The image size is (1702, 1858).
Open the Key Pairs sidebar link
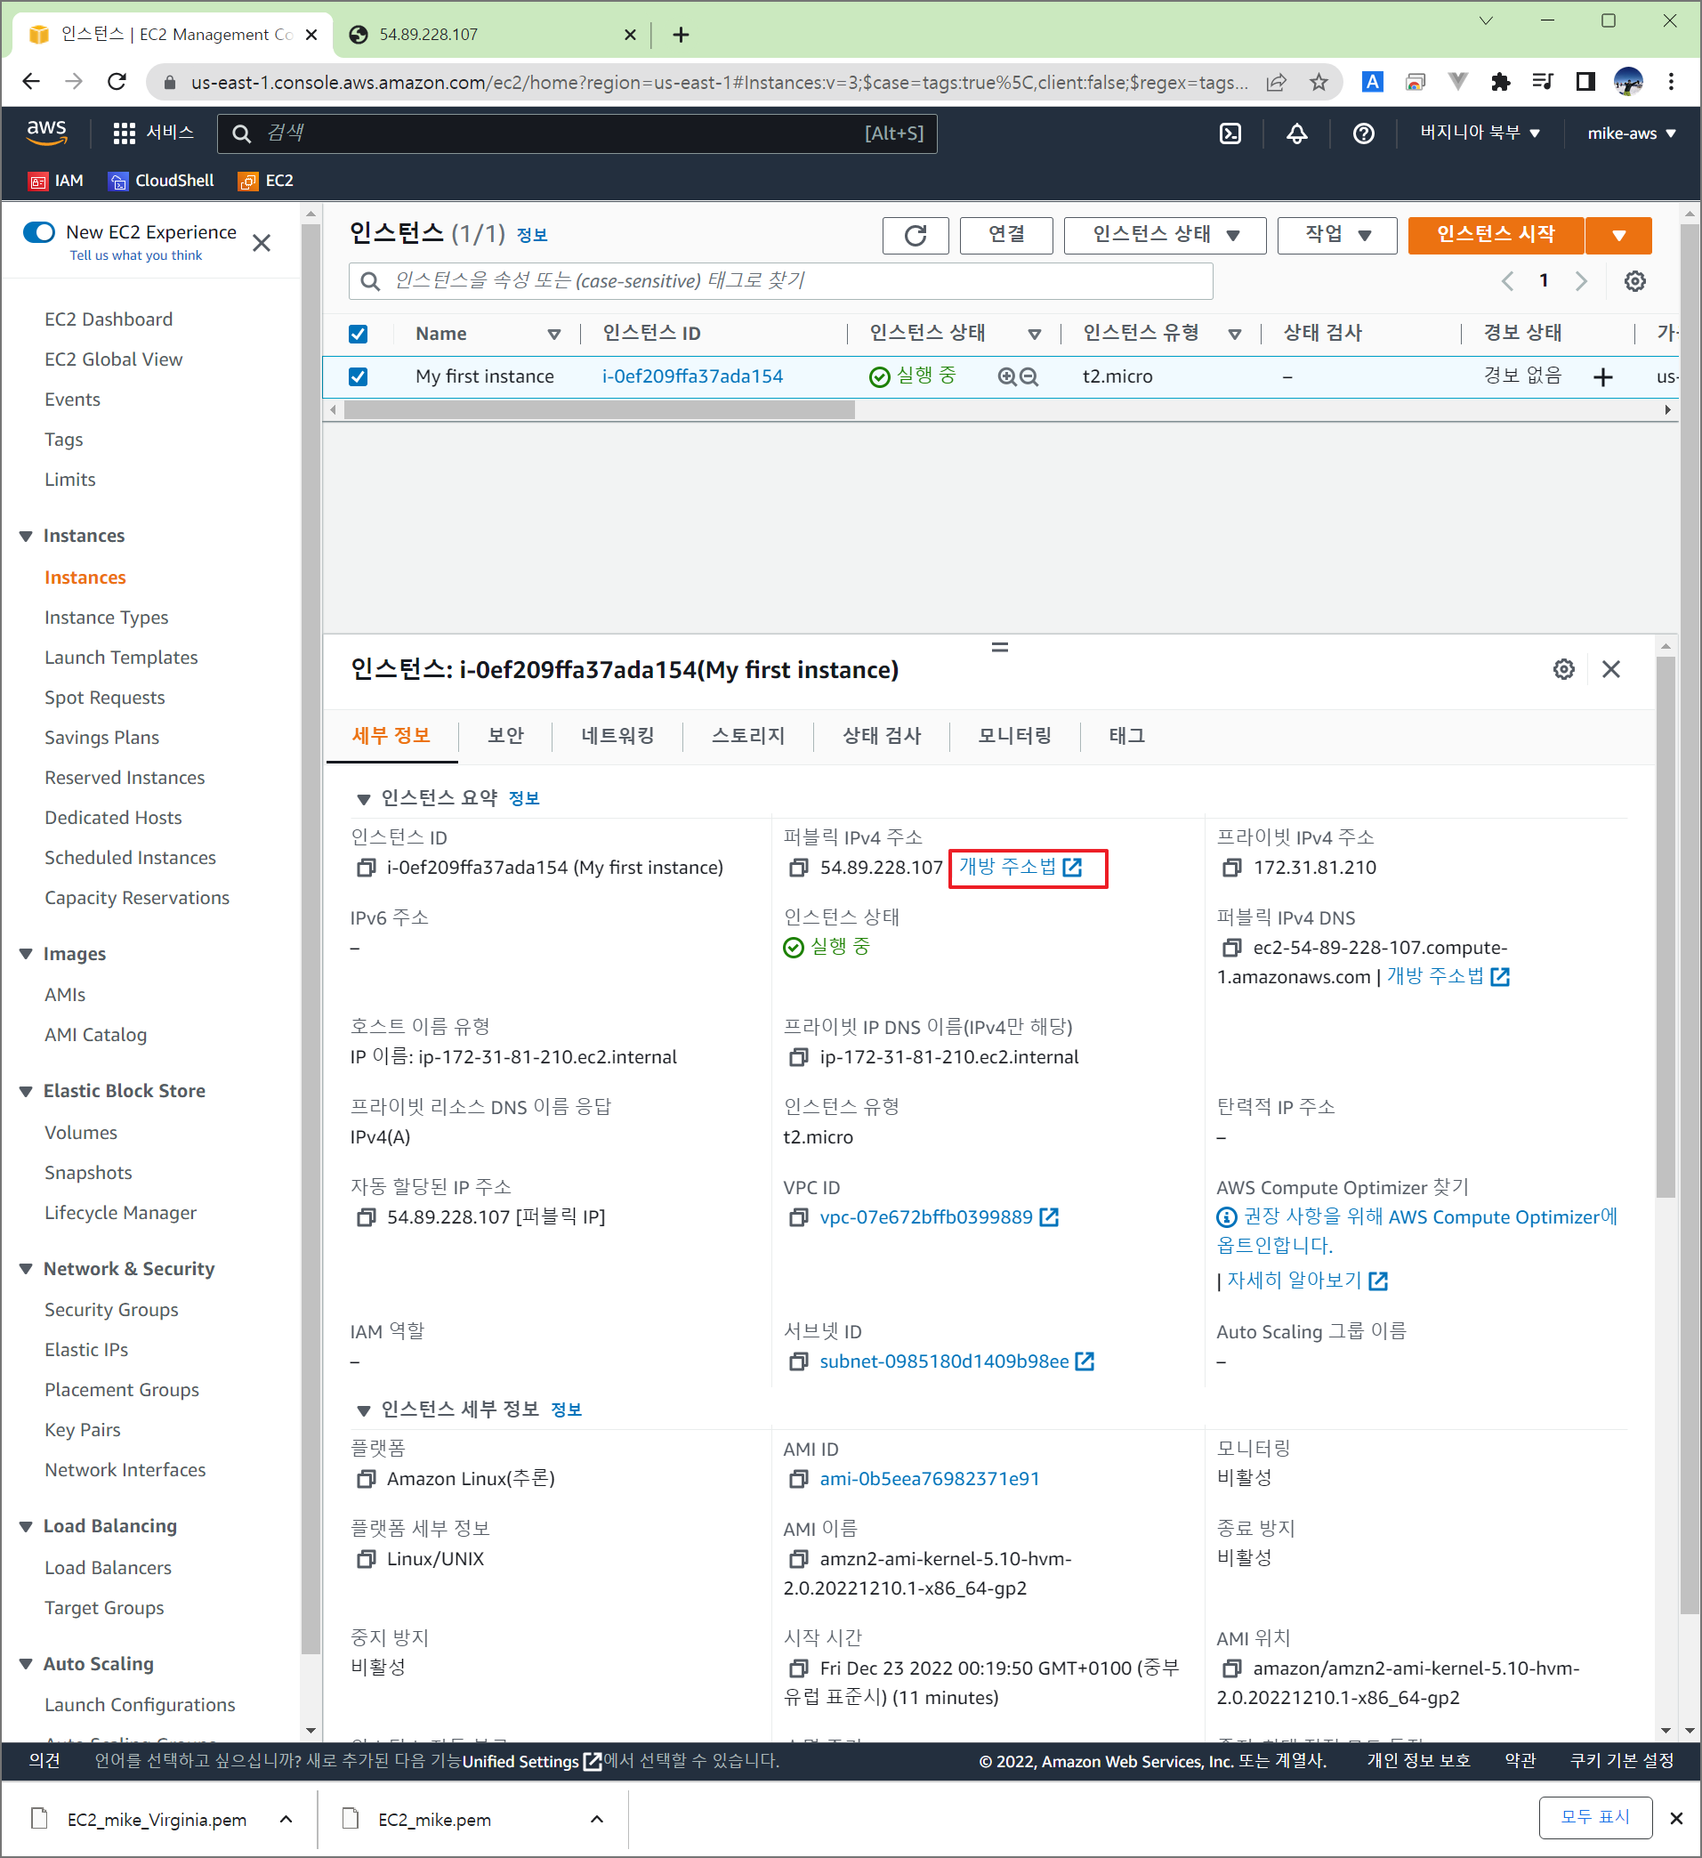tap(83, 1429)
